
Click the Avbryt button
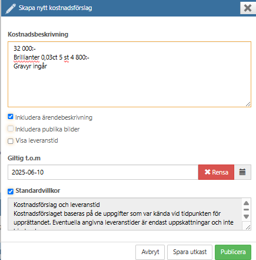click(150, 252)
